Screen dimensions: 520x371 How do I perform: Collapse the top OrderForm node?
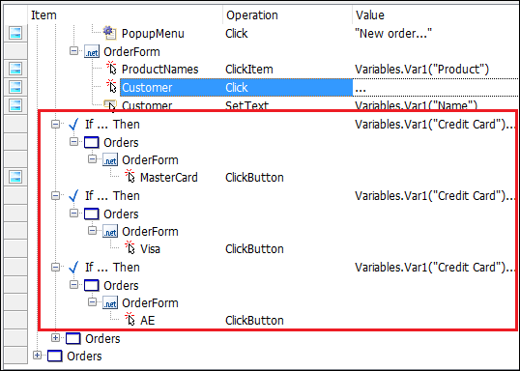tap(73, 51)
